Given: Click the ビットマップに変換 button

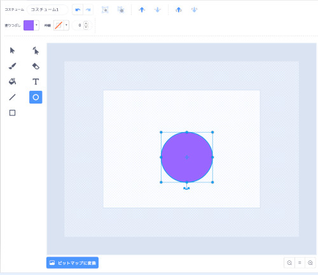Looking at the screenshot, I should point(73,263).
